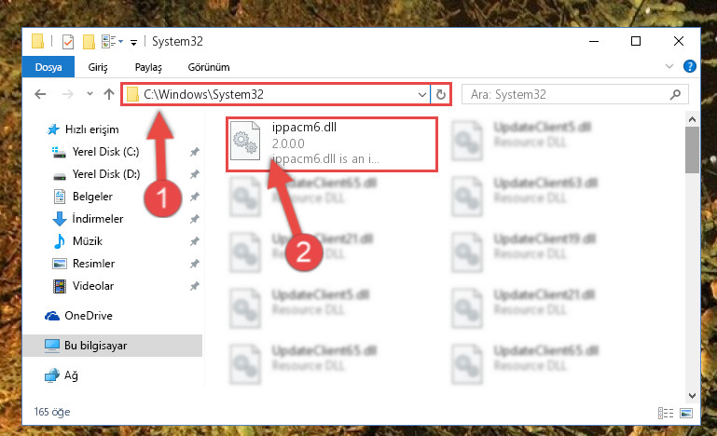Toggle the pin beside Müzik

194,241
